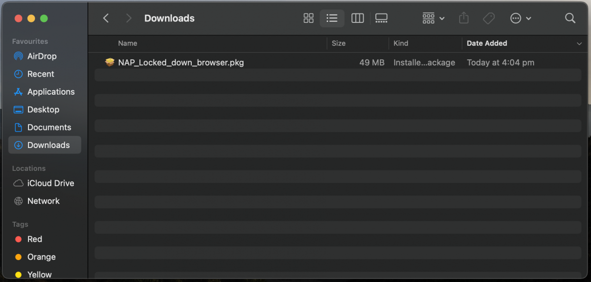Click the Edit Tags icon
591x282 pixels.
click(489, 18)
